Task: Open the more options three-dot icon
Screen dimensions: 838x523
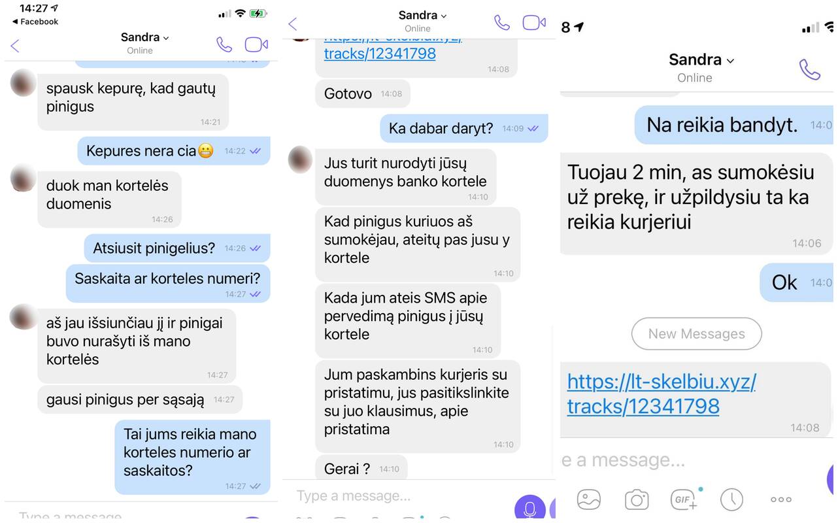Action: click(781, 499)
